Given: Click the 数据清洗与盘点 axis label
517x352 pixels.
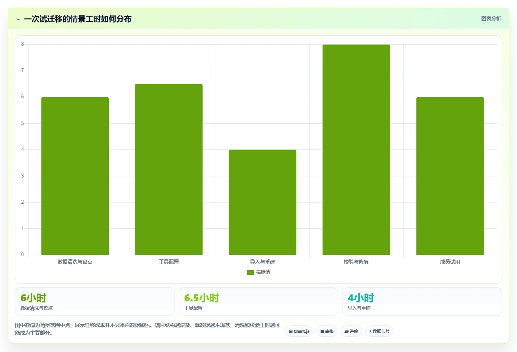Looking at the screenshot, I should (75, 262).
